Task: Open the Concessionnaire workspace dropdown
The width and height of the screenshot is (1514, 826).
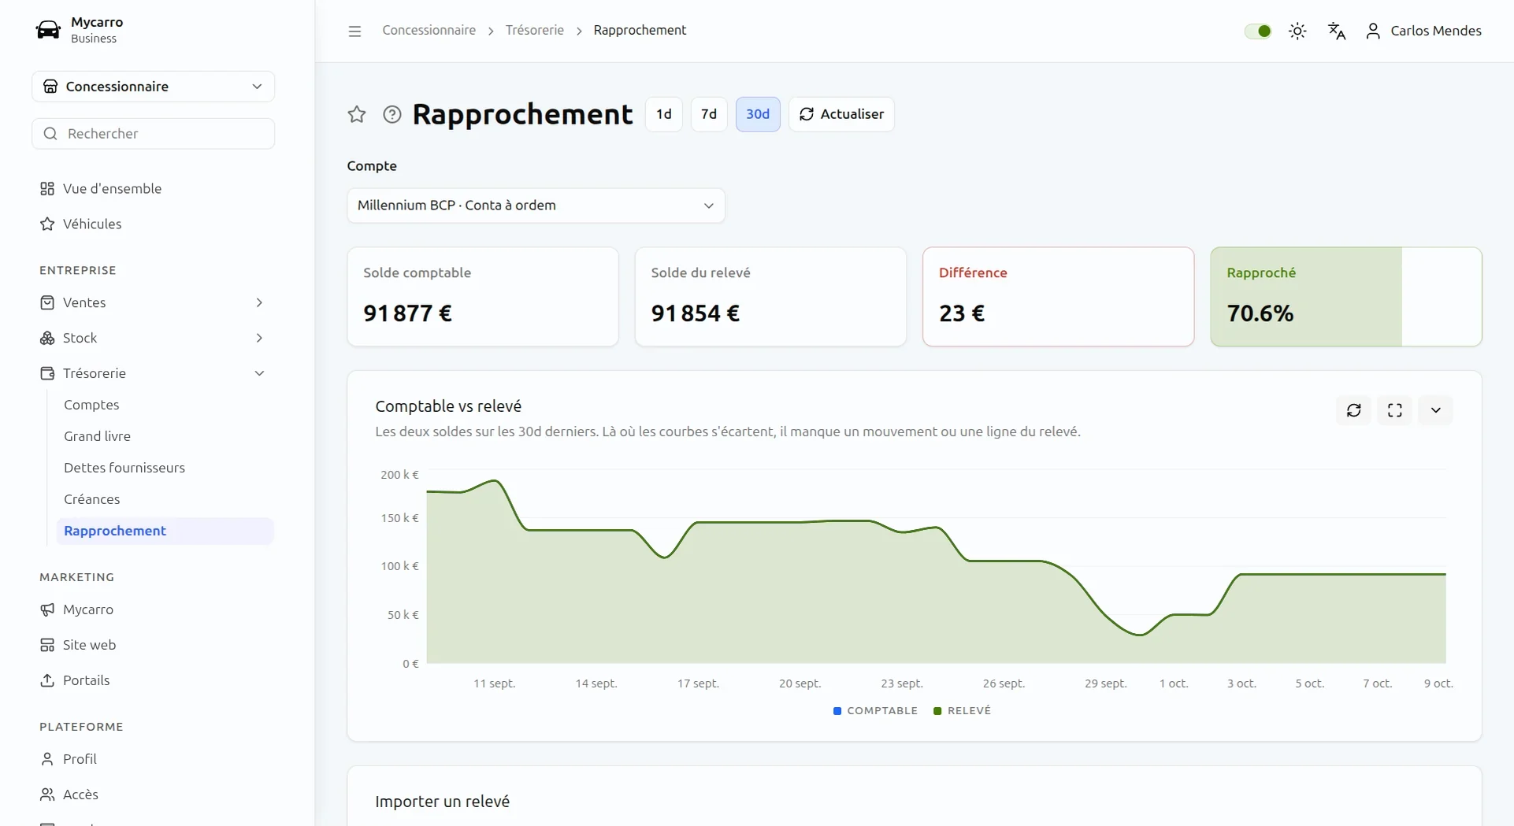Action: coord(153,87)
